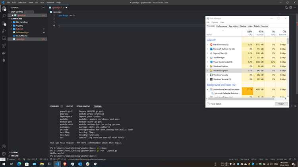
Task: Open Brave browser from Windows taskbar
Action: [65, 164]
